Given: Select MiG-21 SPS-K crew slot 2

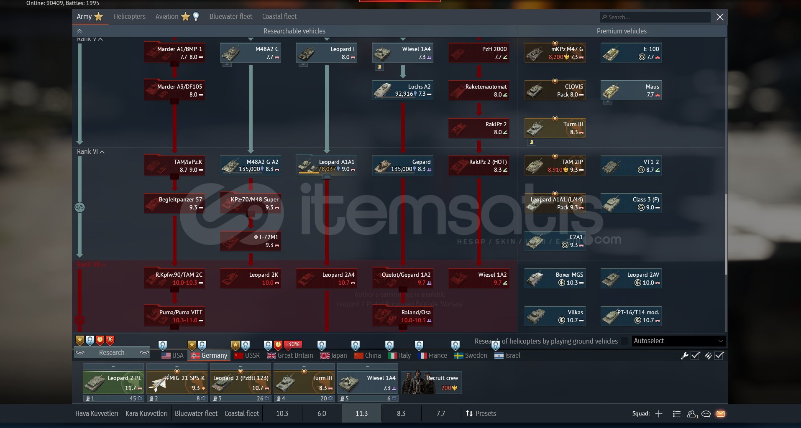Looking at the screenshot, I should coord(177,382).
